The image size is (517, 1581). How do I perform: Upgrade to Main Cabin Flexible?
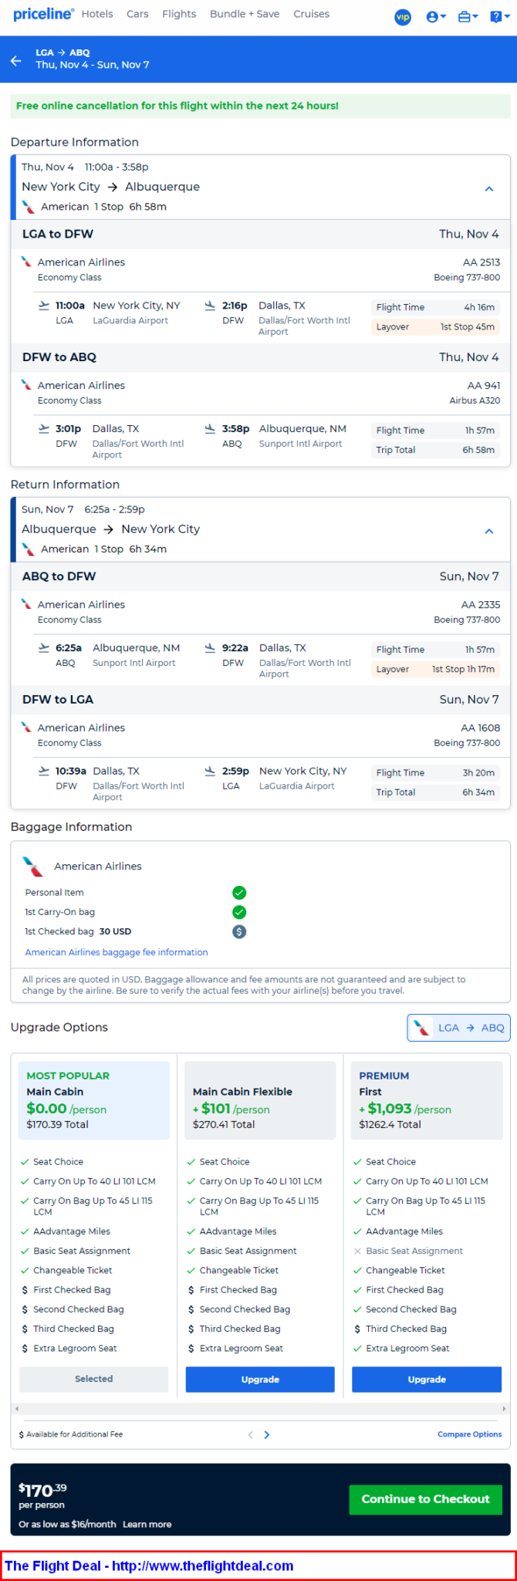coord(260,1380)
